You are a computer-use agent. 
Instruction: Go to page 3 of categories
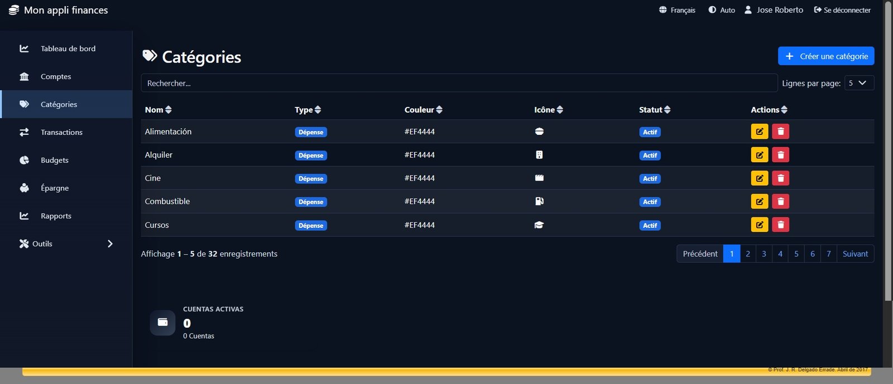[x=764, y=254]
